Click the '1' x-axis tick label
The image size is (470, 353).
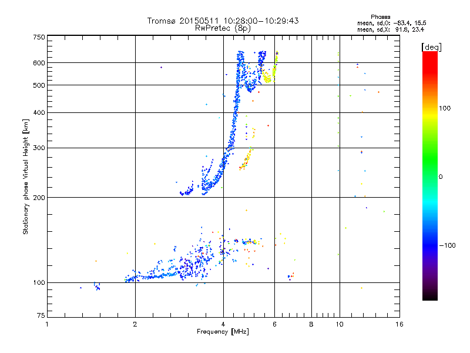[47, 324]
